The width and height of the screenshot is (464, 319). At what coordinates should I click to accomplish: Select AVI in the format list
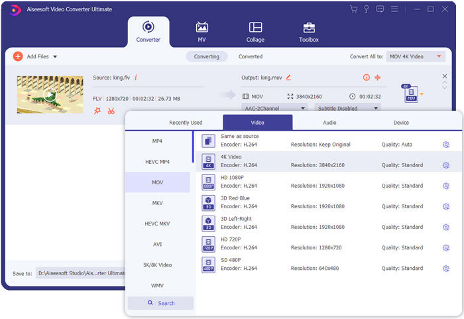click(x=158, y=244)
